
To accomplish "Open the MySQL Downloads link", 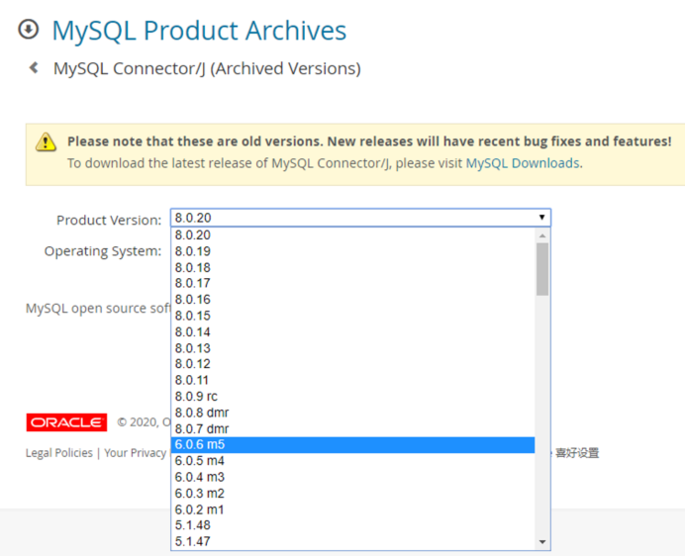I will point(522,163).
